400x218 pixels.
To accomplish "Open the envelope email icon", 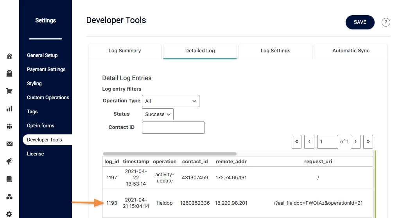I will pyautogui.click(x=9, y=144).
